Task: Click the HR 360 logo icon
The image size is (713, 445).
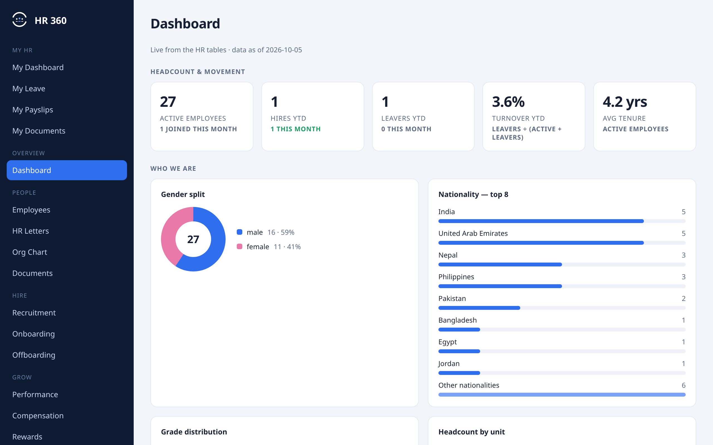Action: [x=19, y=20]
